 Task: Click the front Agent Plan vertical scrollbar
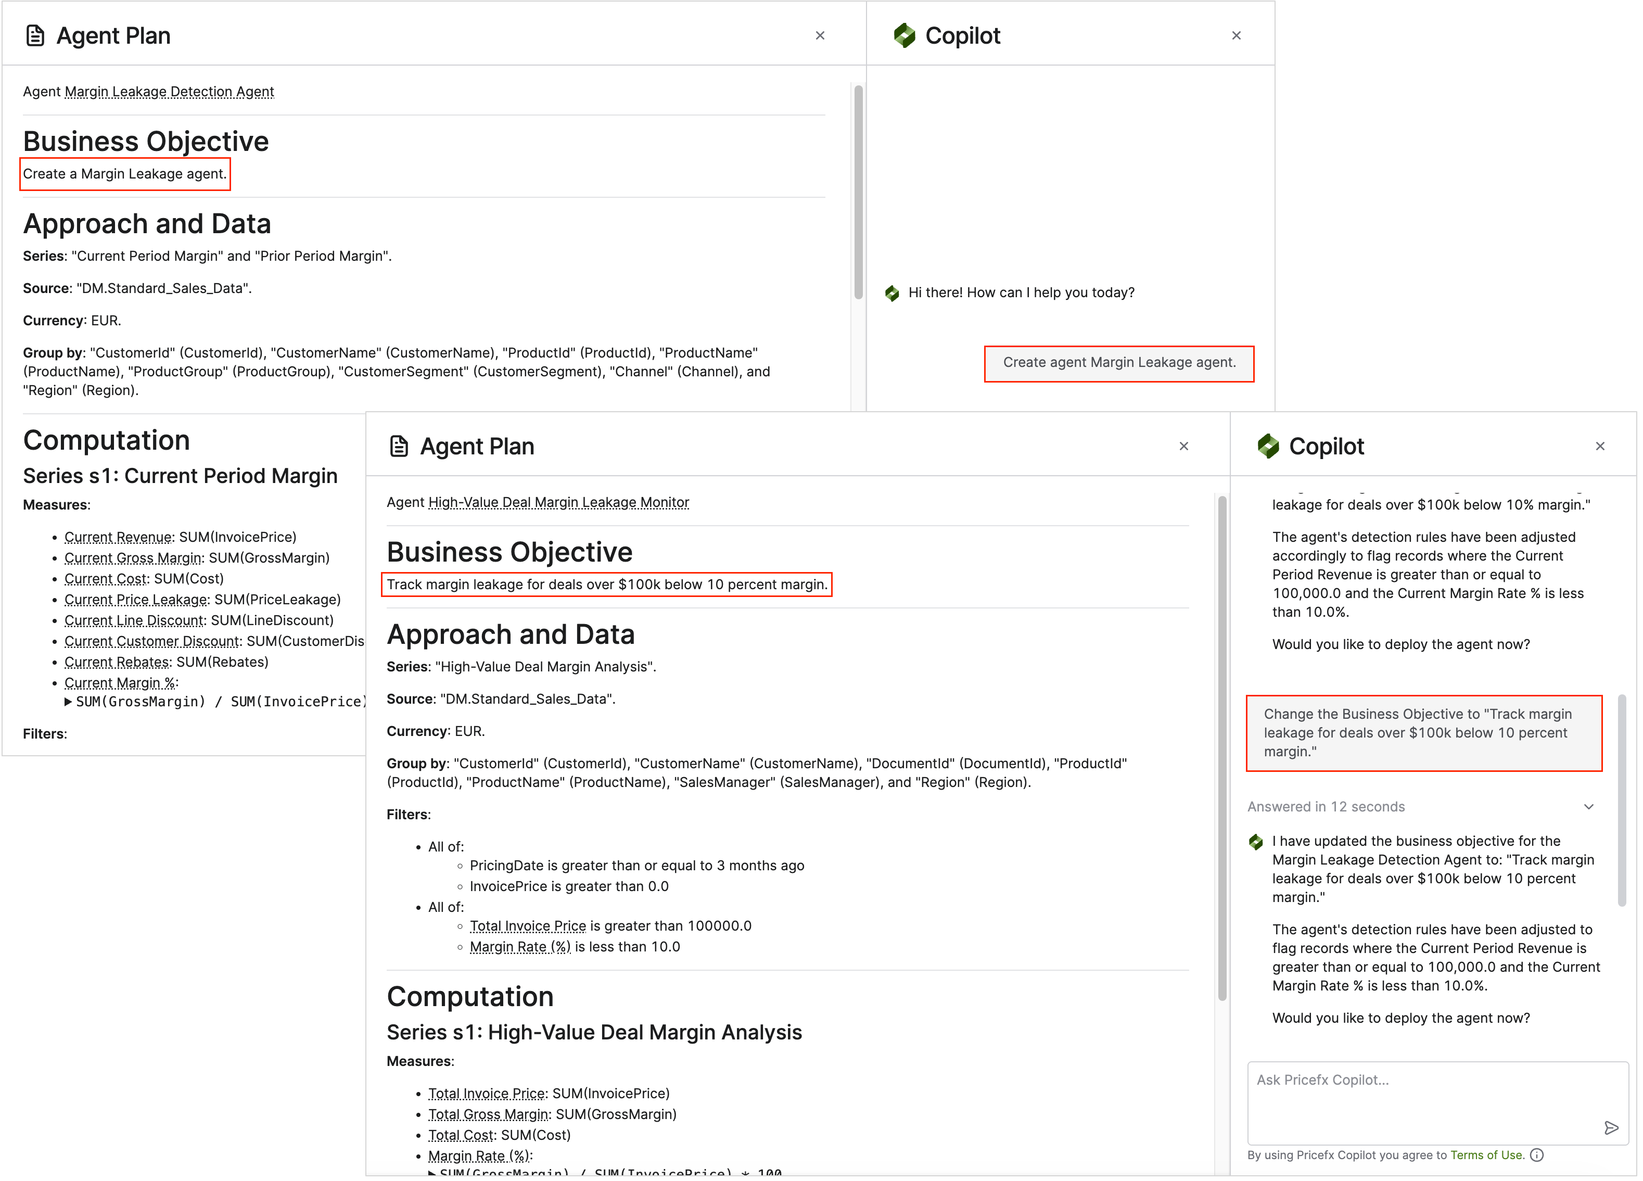[x=1222, y=748]
